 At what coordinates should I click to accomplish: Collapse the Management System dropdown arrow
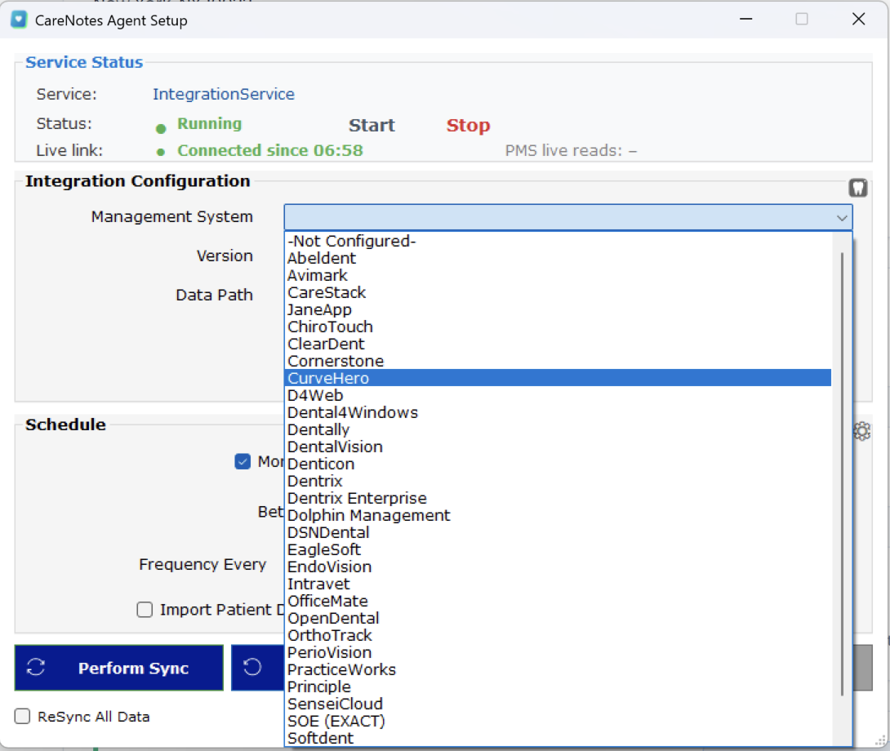841,217
